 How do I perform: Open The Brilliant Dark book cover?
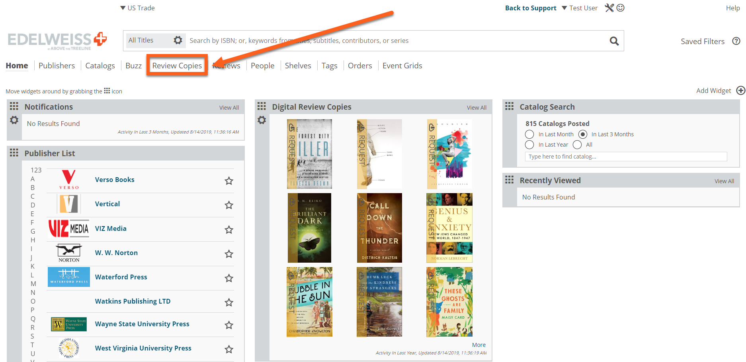point(309,228)
